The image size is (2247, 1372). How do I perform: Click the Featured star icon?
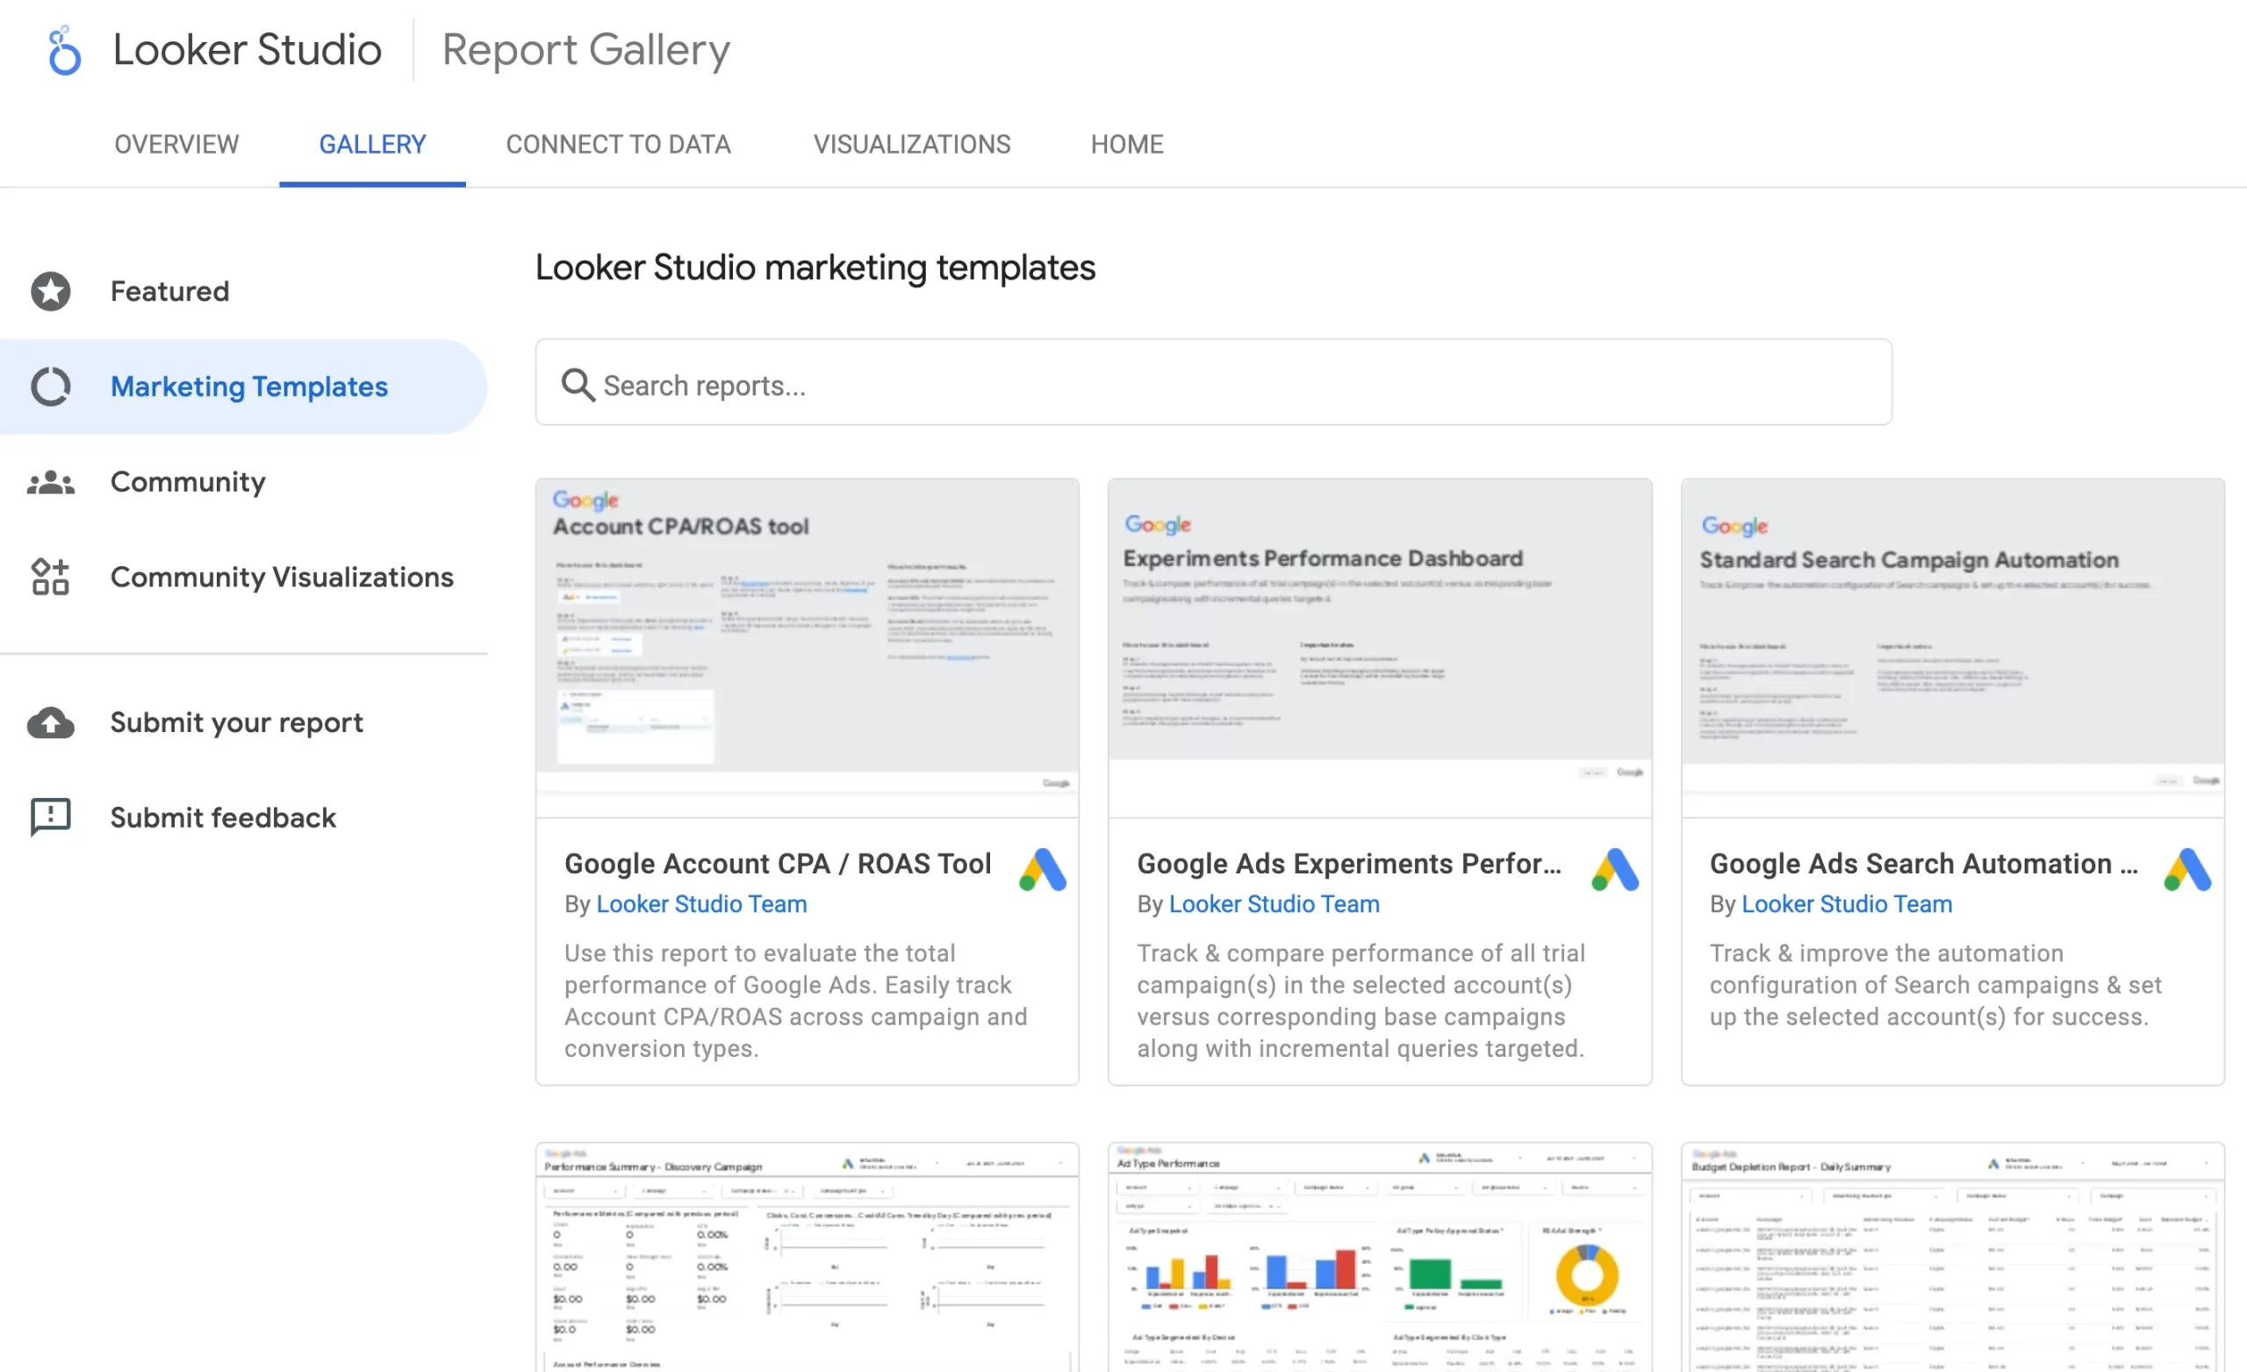pos(51,291)
